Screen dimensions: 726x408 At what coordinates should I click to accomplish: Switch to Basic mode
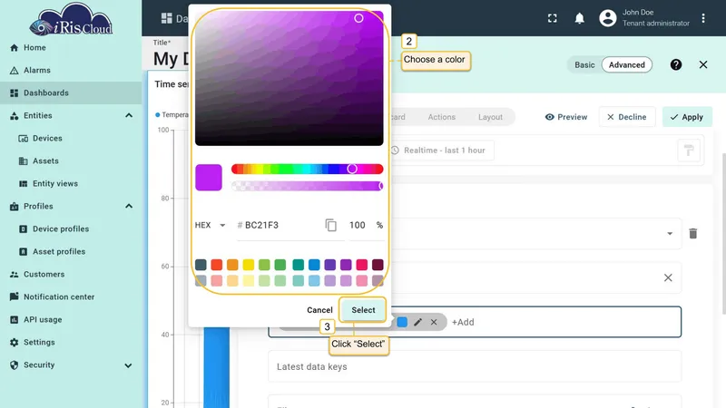click(584, 64)
